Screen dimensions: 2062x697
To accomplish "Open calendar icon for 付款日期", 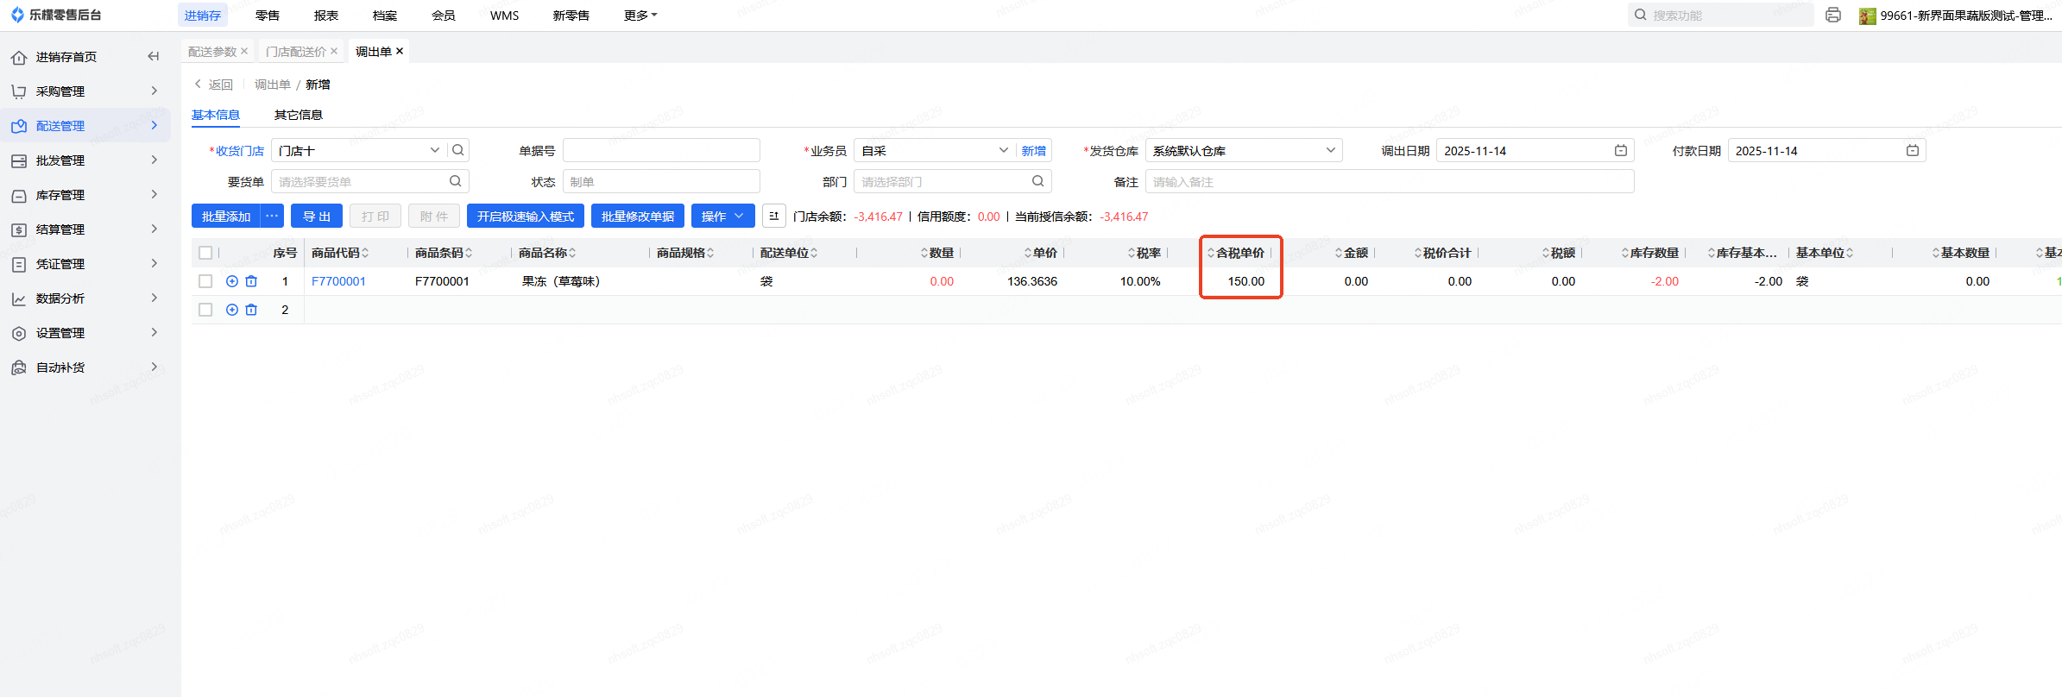I will tap(1913, 151).
